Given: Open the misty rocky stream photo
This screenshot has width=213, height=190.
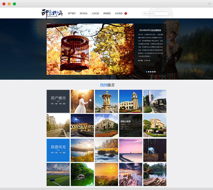Looking at the screenshot, I should pos(106,150).
